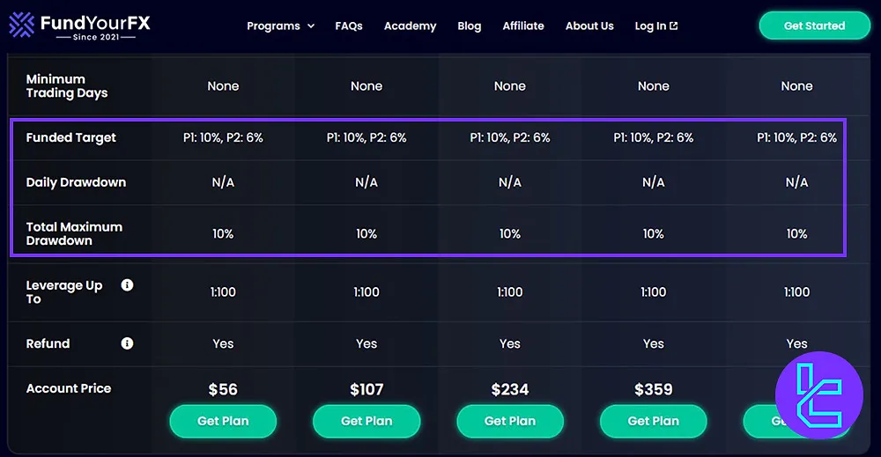
Task: Choose Get Plan for the $359 account
Action: click(x=654, y=421)
